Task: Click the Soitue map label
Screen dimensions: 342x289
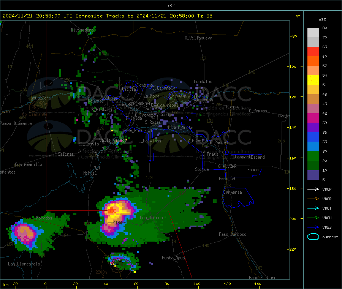Action: tap(202, 169)
